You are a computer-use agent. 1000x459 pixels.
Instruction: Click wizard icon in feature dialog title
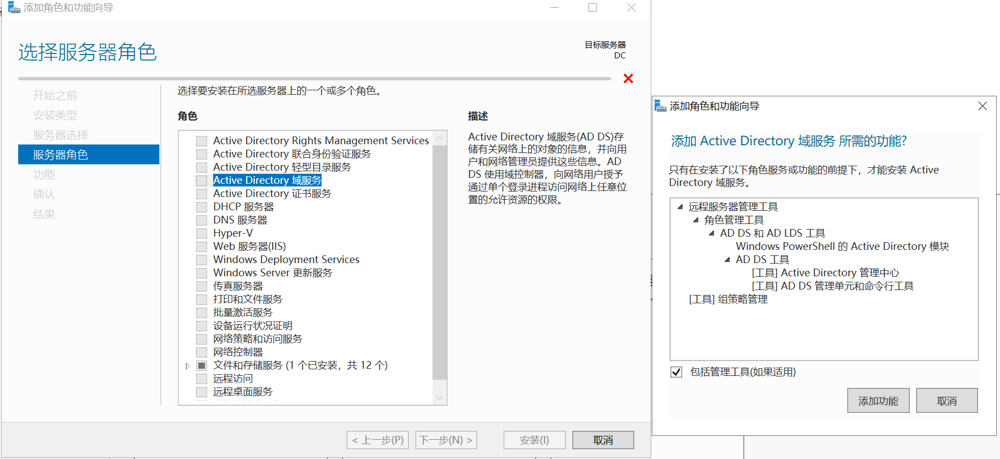point(660,106)
